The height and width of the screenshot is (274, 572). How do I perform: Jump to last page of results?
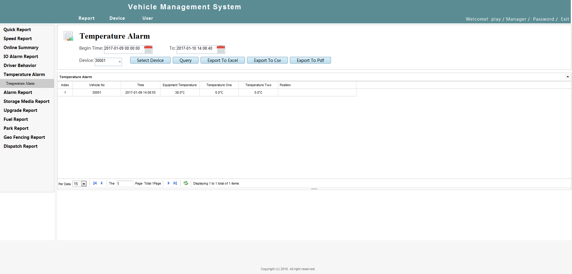point(175,183)
